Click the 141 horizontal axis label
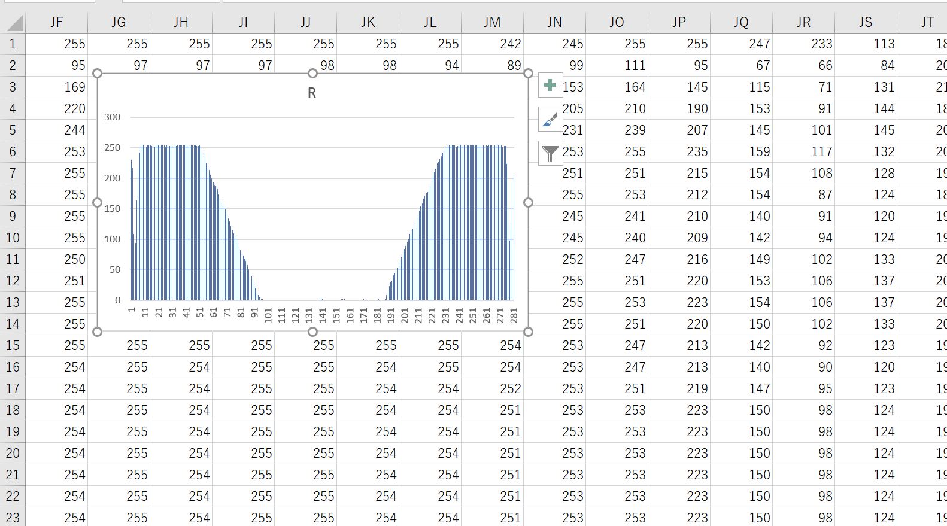 323,315
